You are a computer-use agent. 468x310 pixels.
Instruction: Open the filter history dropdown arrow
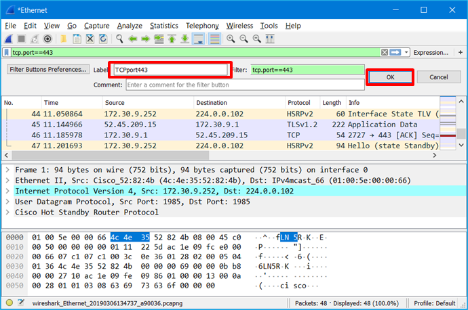406,52
